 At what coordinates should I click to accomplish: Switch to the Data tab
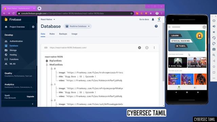[x=43, y=34]
